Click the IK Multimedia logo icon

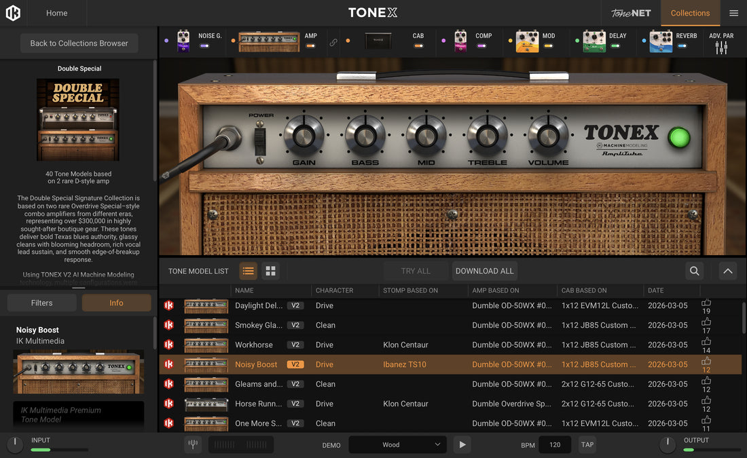[13, 13]
